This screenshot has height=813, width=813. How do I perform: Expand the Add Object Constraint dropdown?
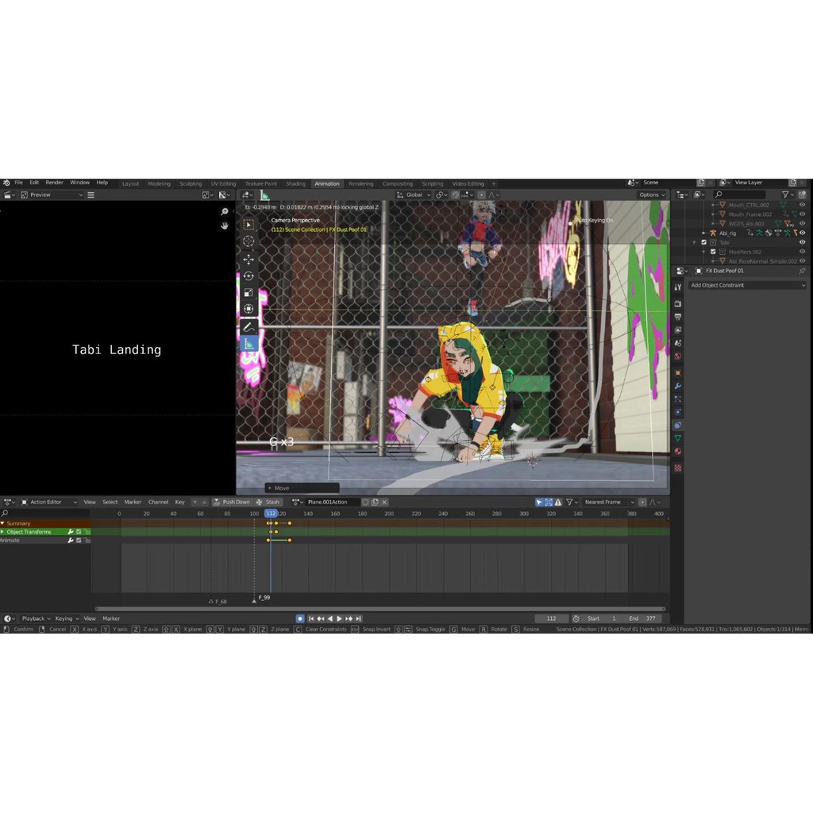pos(746,285)
